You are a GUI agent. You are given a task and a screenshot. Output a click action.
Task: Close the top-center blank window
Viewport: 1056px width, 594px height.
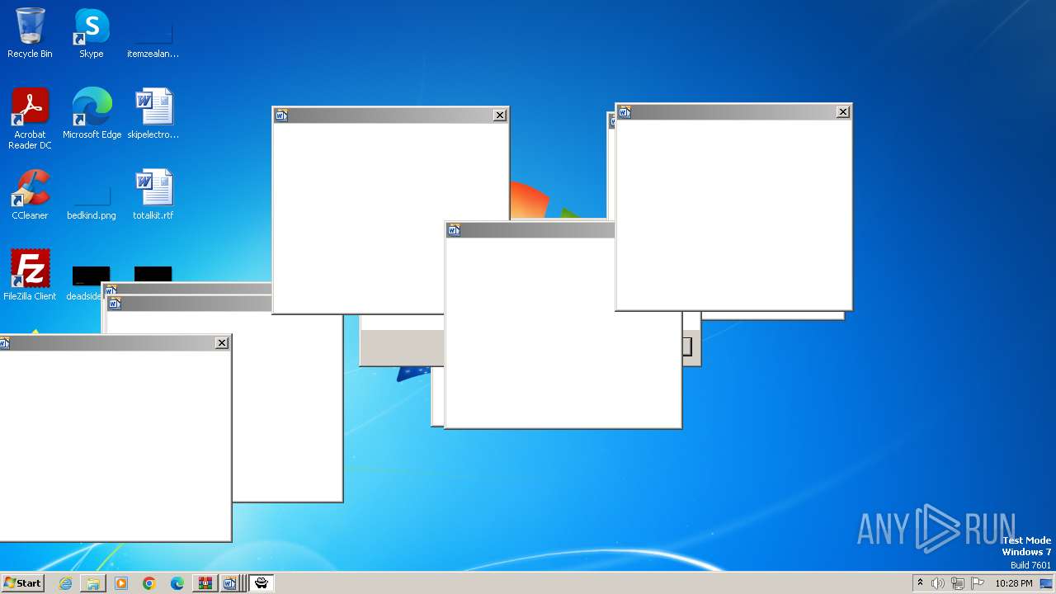click(x=500, y=115)
